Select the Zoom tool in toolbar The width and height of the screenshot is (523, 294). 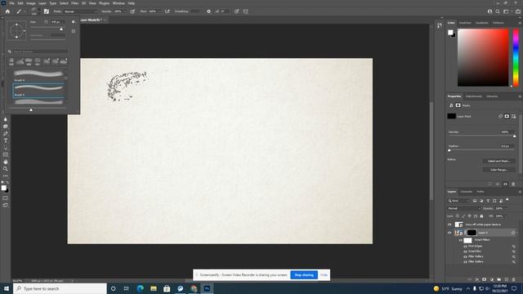coord(6,169)
